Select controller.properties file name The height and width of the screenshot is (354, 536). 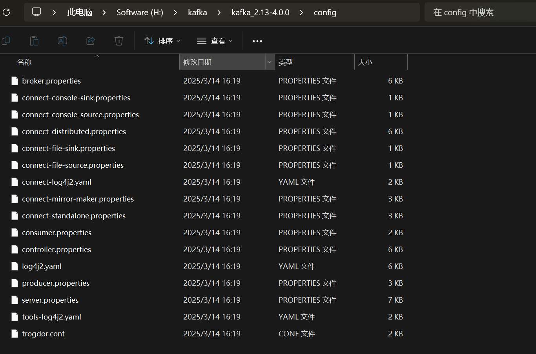(57, 249)
